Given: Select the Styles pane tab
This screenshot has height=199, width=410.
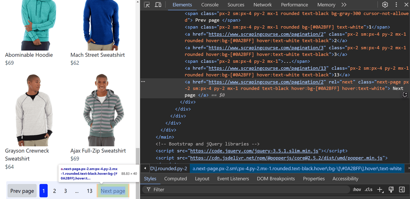Looking at the screenshot, I should click(x=150, y=179).
